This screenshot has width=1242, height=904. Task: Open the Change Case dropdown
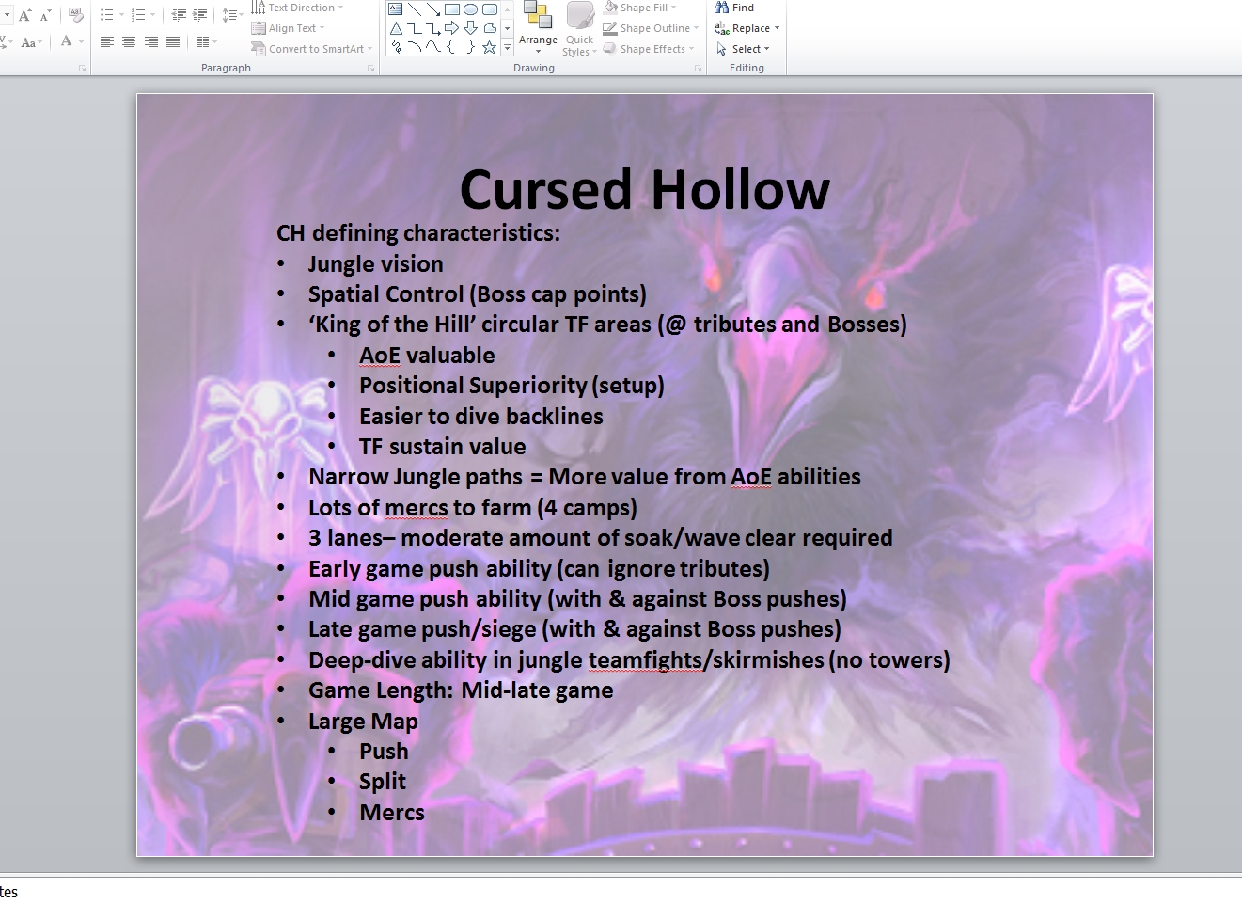pyautogui.click(x=32, y=42)
